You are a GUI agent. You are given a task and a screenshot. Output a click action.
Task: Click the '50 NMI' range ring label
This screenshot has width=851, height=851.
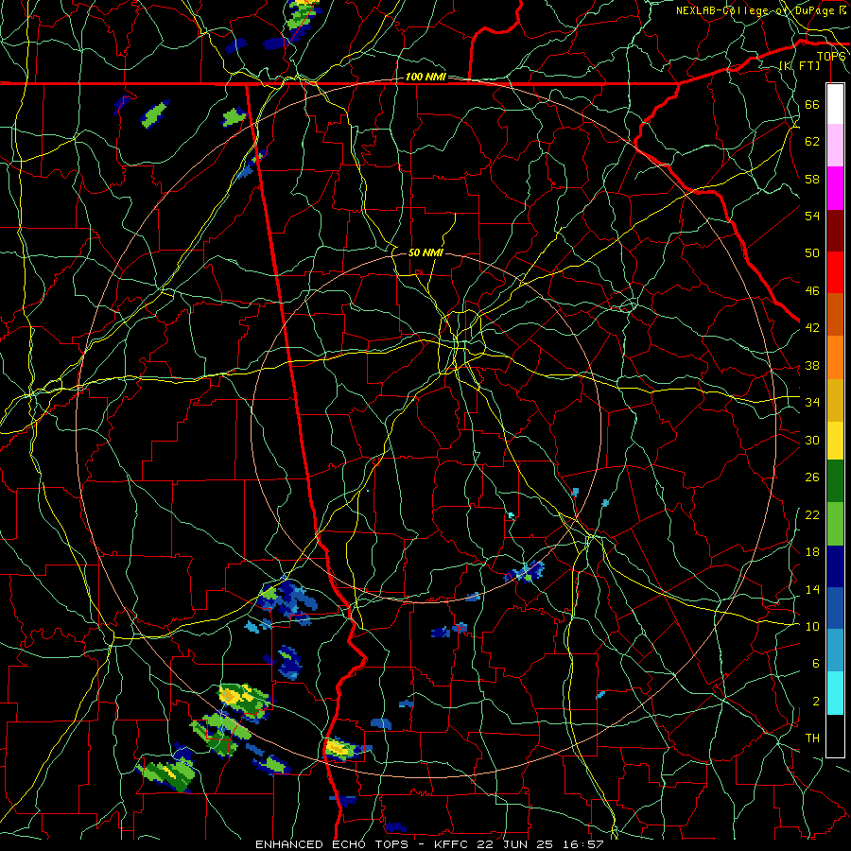tap(425, 252)
